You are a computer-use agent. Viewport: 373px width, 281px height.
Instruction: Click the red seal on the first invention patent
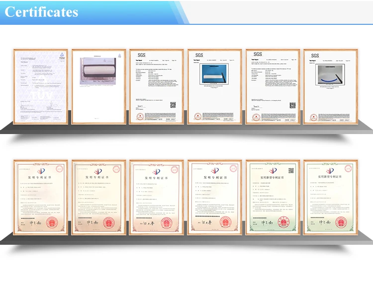tap(52, 222)
